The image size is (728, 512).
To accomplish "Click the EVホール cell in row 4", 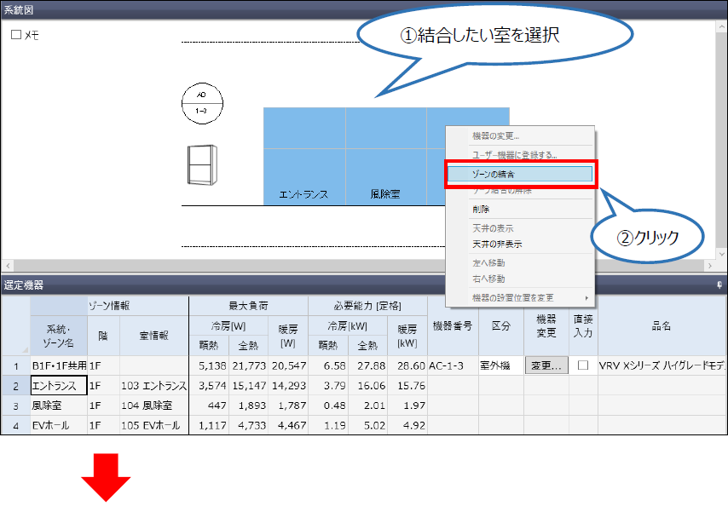I will click(58, 423).
